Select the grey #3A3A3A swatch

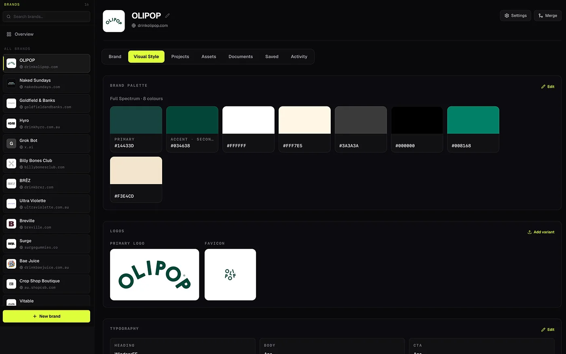pyautogui.click(x=361, y=129)
